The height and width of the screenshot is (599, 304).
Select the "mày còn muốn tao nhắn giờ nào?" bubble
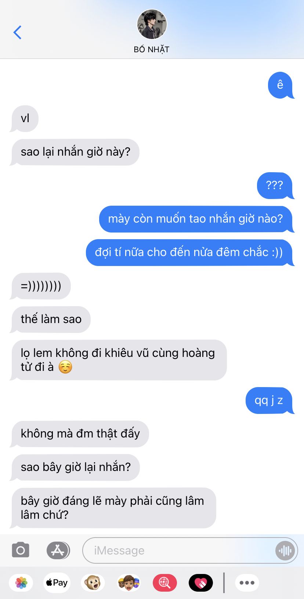tap(196, 219)
